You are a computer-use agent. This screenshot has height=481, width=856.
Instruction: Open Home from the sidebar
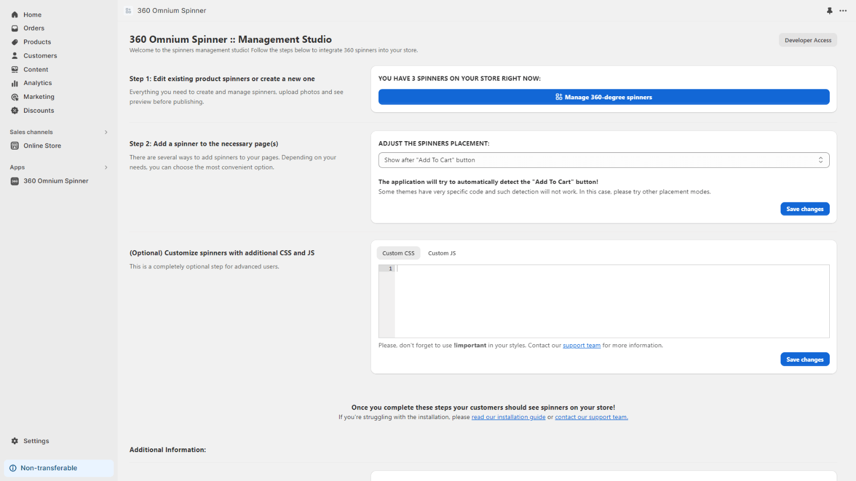point(32,15)
